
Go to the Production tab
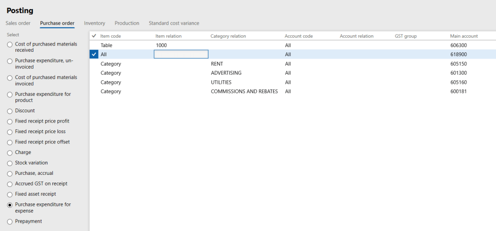tap(127, 23)
